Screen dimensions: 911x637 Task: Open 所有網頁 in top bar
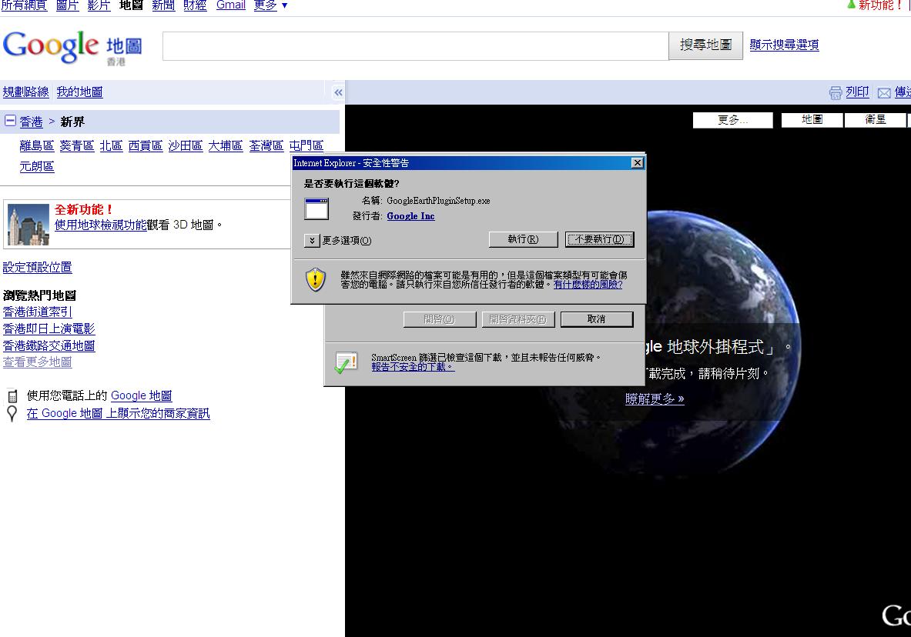tap(24, 5)
